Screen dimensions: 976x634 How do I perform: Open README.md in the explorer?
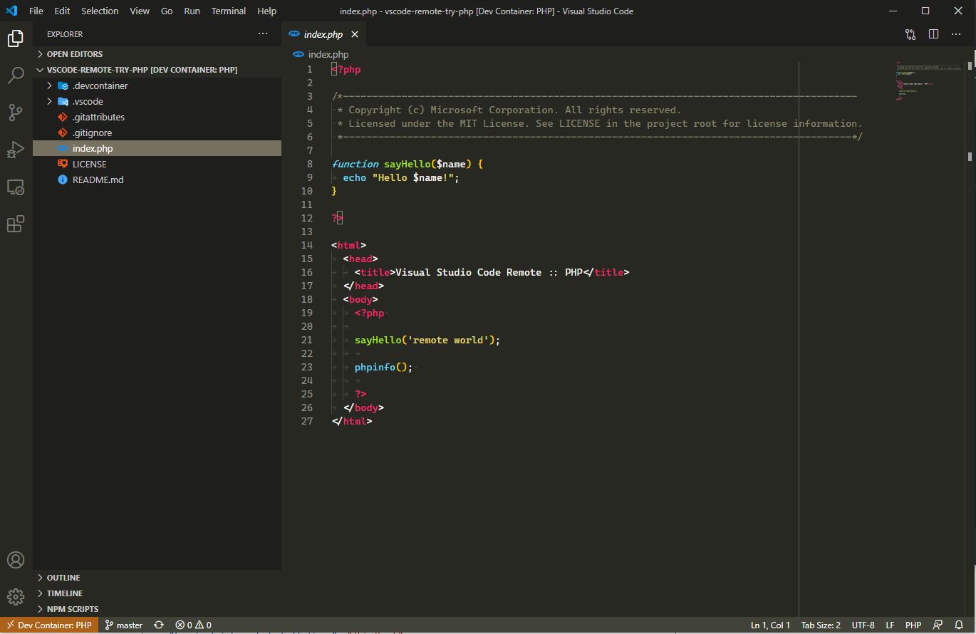(x=98, y=180)
